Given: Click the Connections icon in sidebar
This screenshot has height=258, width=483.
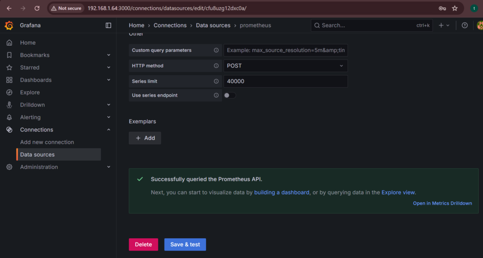Looking at the screenshot, I should pos(9,130).
